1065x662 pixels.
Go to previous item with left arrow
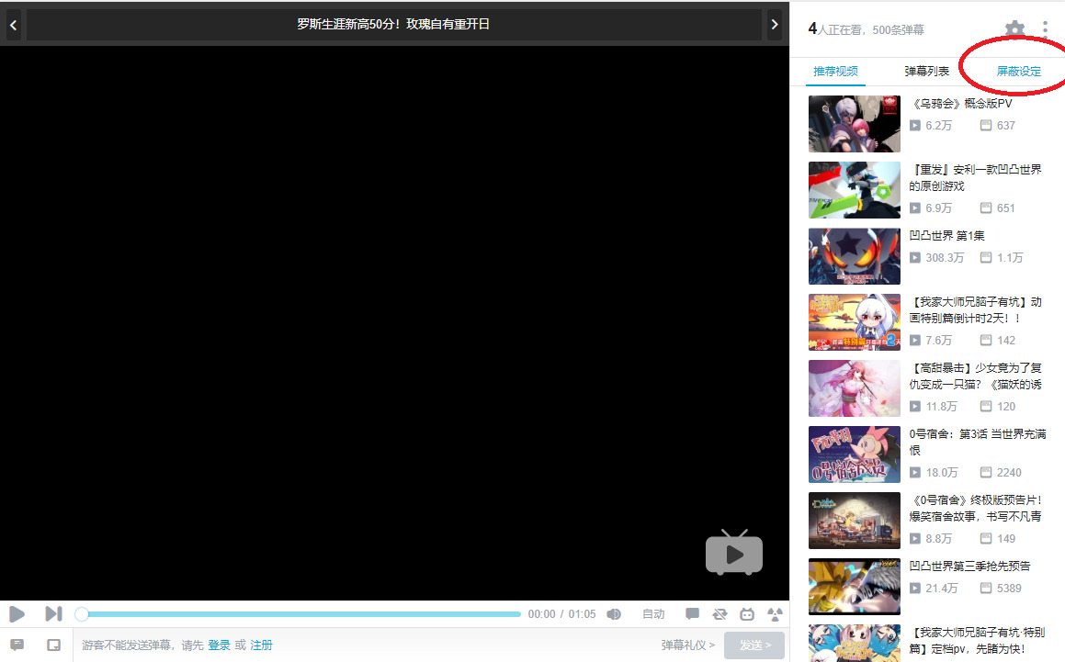point(13,25)
